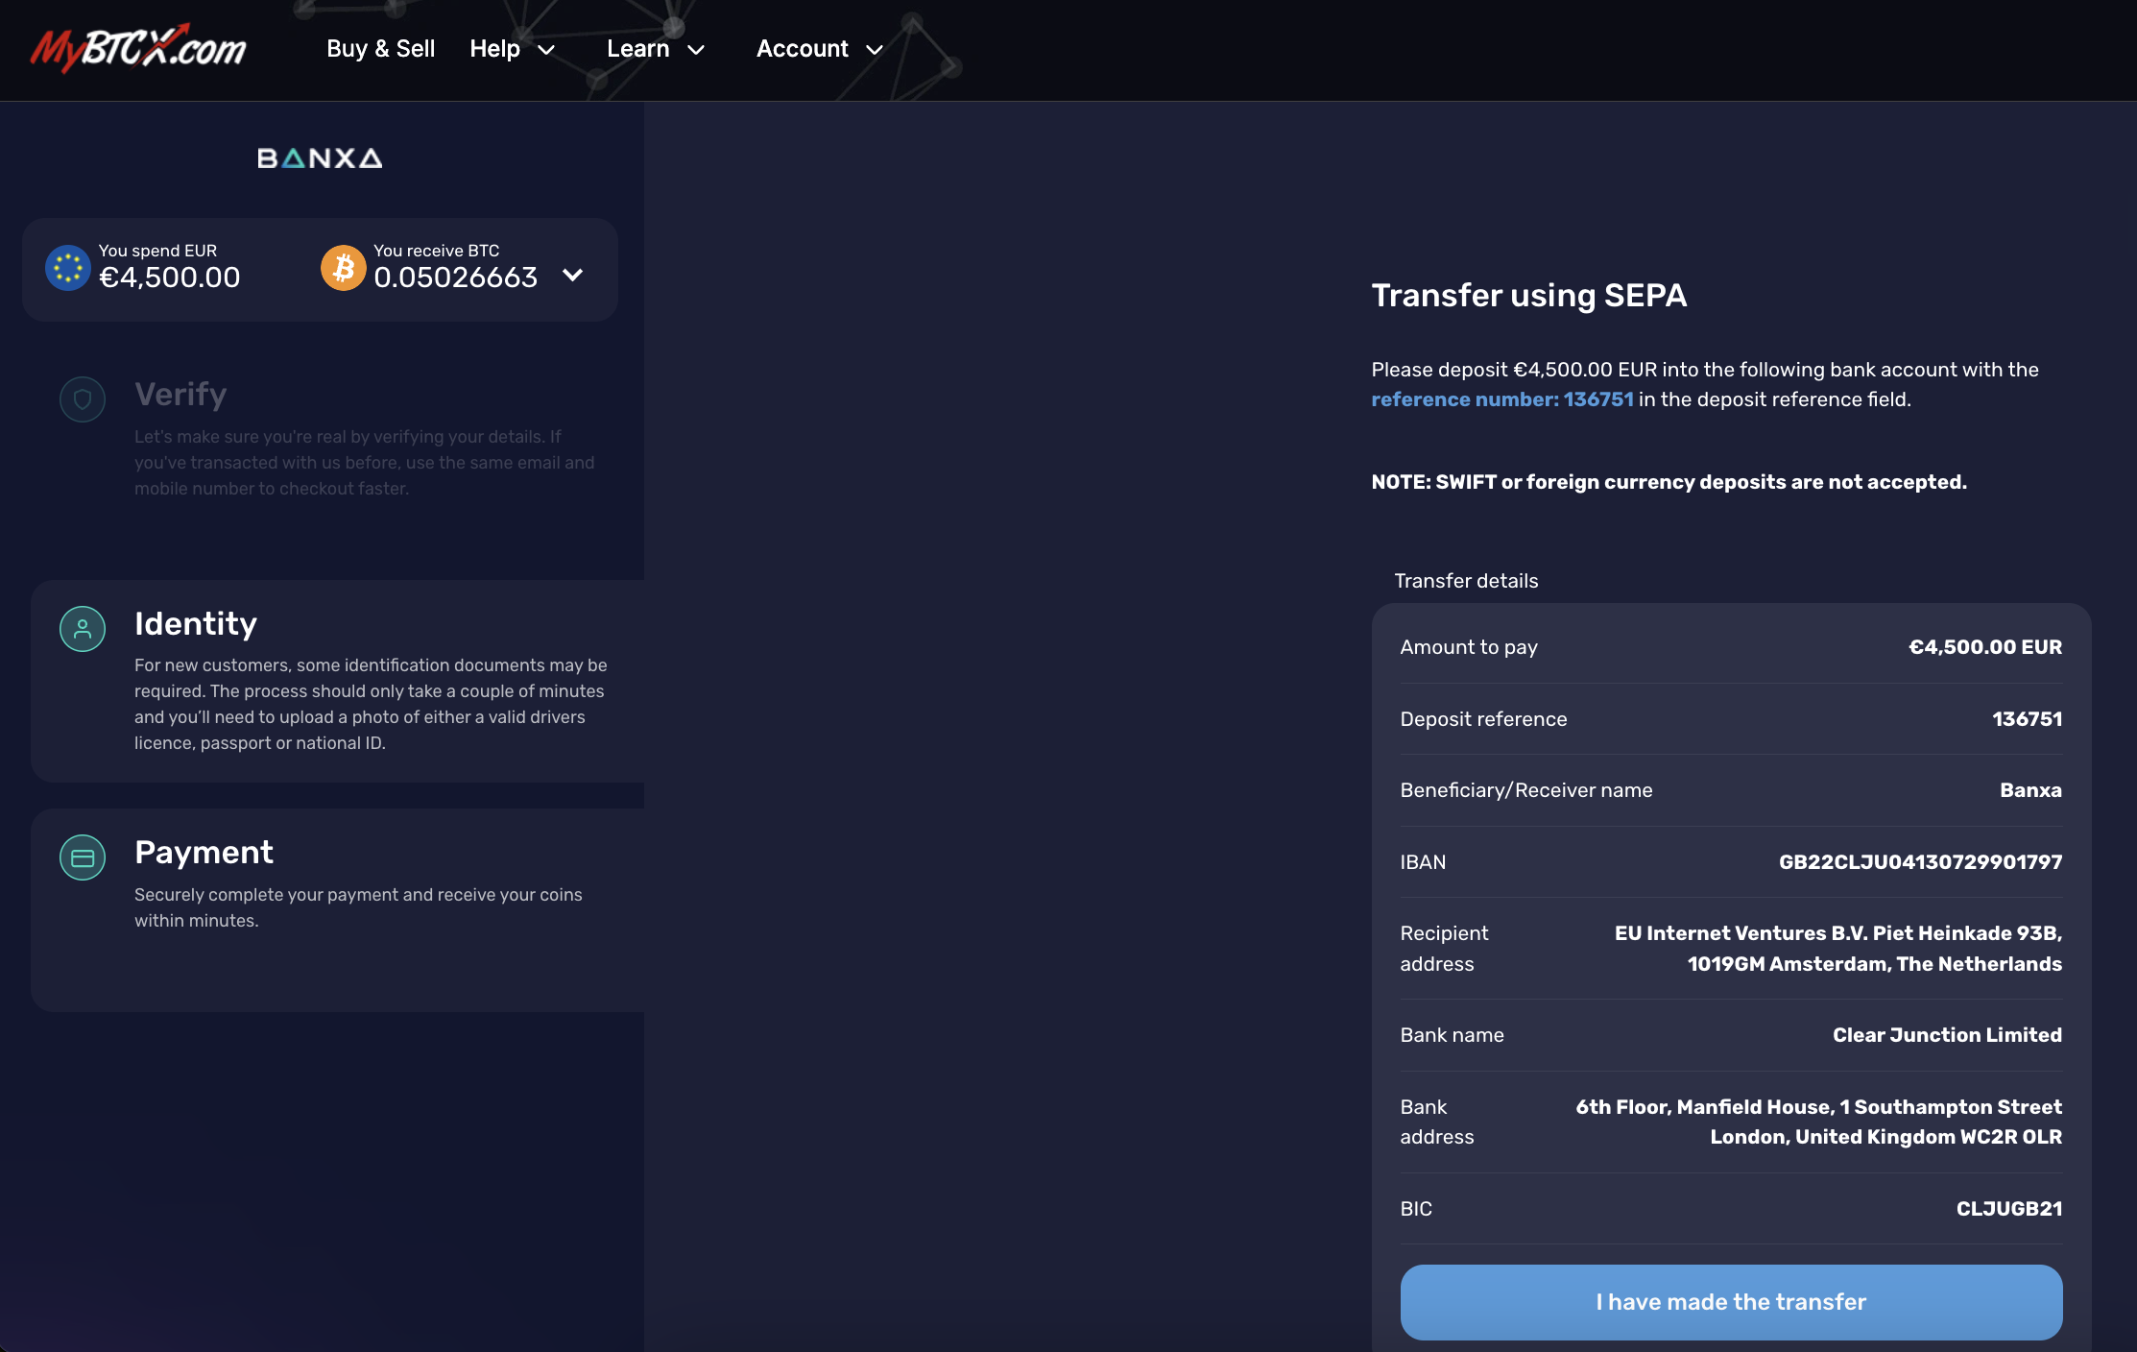This screenshot has width=2137, height=1352.
Task: Click the You spend €4,500.00 amount
Action: [170, 278]
